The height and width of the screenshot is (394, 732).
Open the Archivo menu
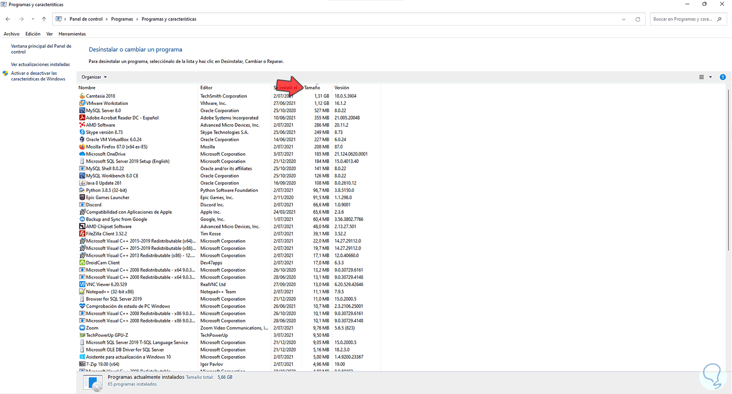click(12, 34)
